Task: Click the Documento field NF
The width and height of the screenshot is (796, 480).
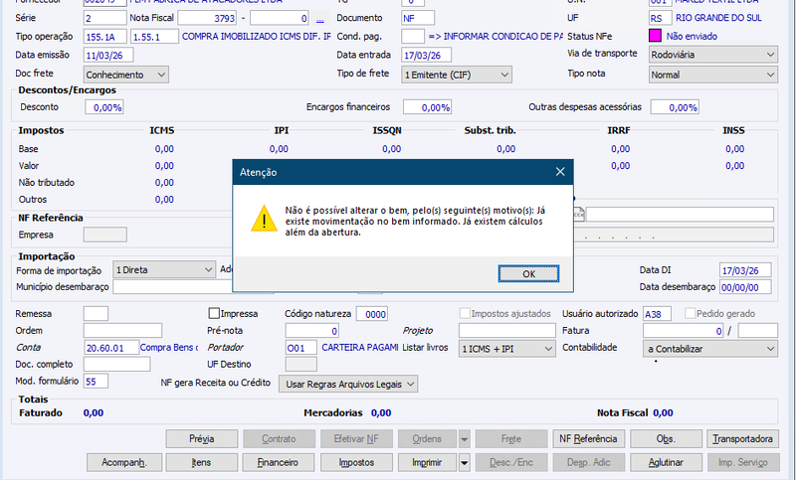Action: (x=418, y=18)
